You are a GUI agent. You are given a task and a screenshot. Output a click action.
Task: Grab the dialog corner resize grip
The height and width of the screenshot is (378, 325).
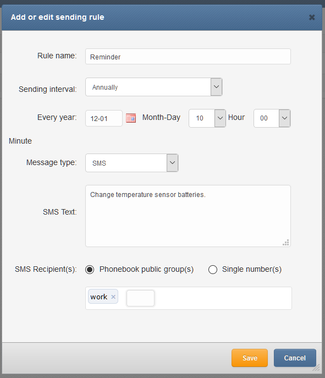[x=316, y=368]
